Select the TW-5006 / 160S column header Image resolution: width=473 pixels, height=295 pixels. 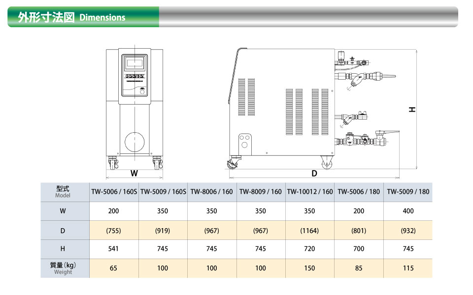[114, 192]
